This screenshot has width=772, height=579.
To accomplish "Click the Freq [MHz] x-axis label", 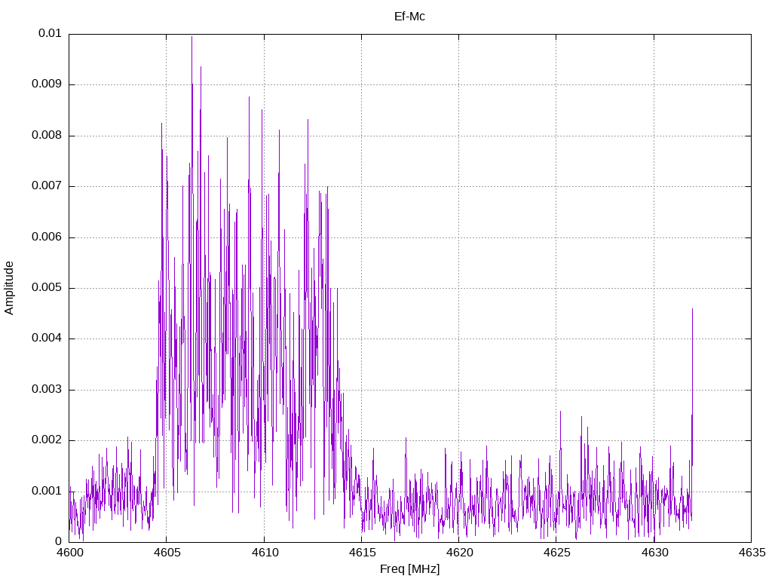I will click(x=409, y=569).
